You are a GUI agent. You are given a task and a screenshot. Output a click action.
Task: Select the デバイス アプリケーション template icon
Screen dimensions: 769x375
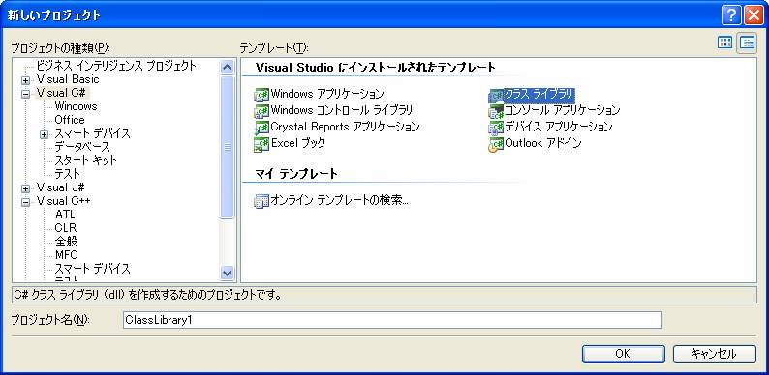tap(496, 128)
